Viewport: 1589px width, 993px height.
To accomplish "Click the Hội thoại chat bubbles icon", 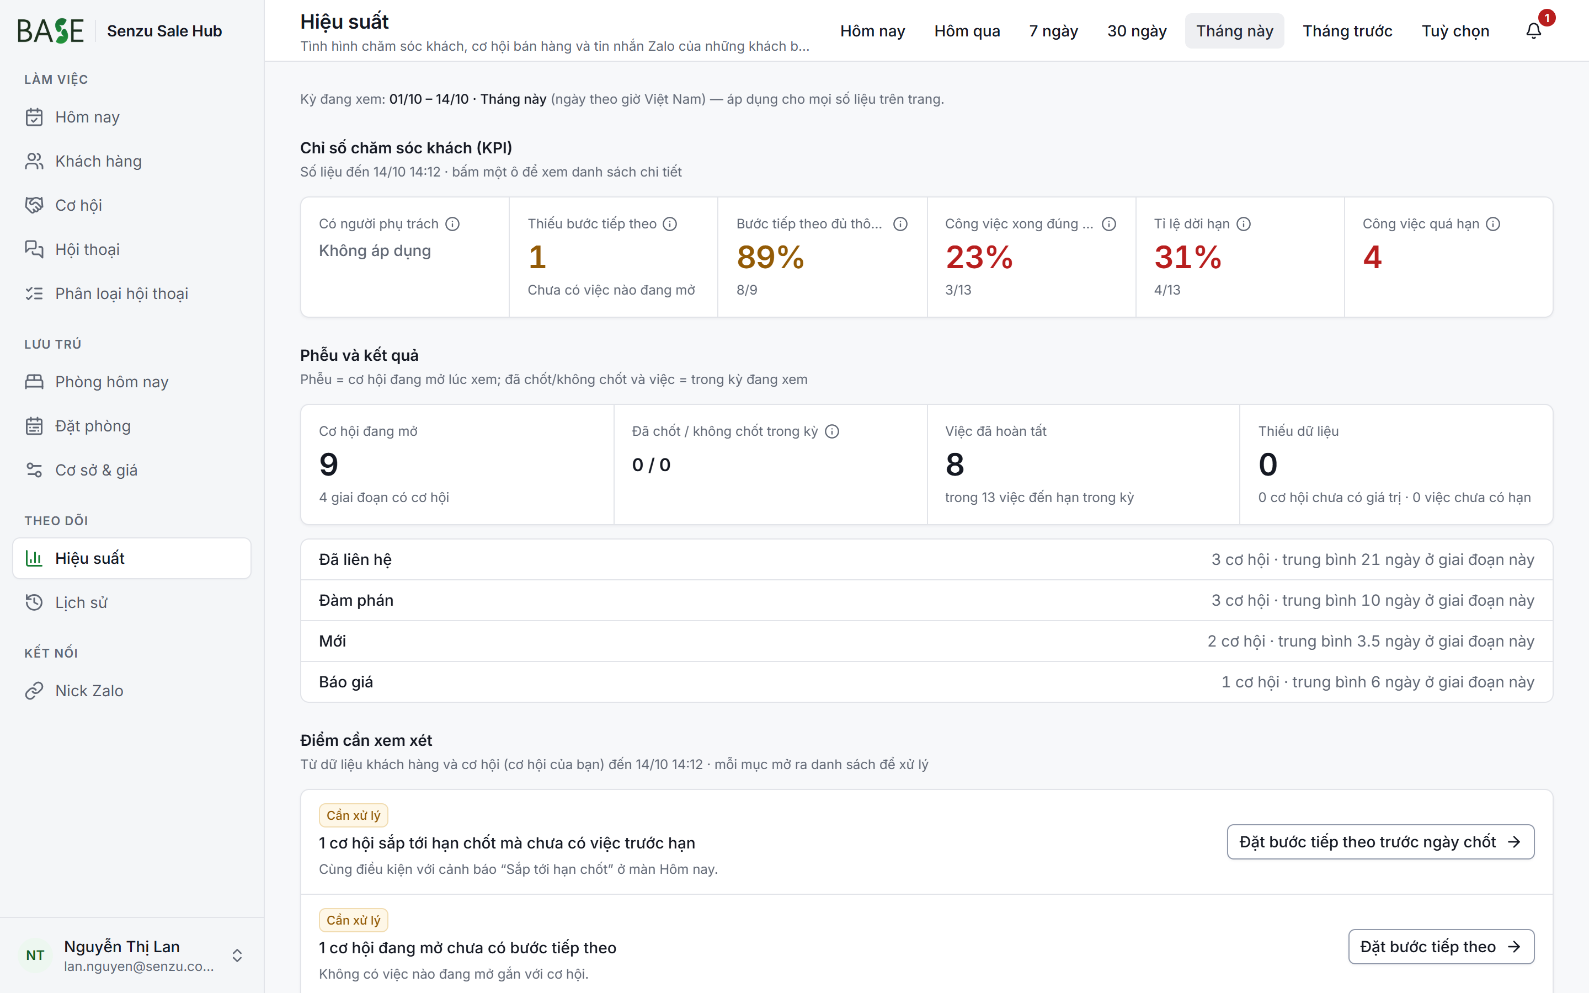I will pyautogui.click(x=34, y=249).
